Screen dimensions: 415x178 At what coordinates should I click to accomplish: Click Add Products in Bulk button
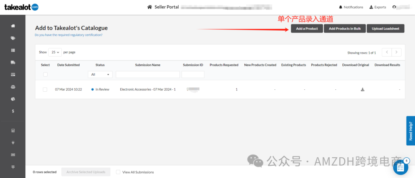pos(345,29)
